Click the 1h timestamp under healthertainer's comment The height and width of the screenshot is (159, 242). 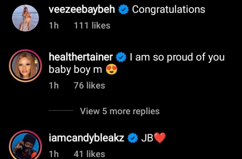53,85
